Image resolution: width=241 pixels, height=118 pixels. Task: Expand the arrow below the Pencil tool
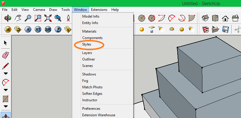point(6,74)
